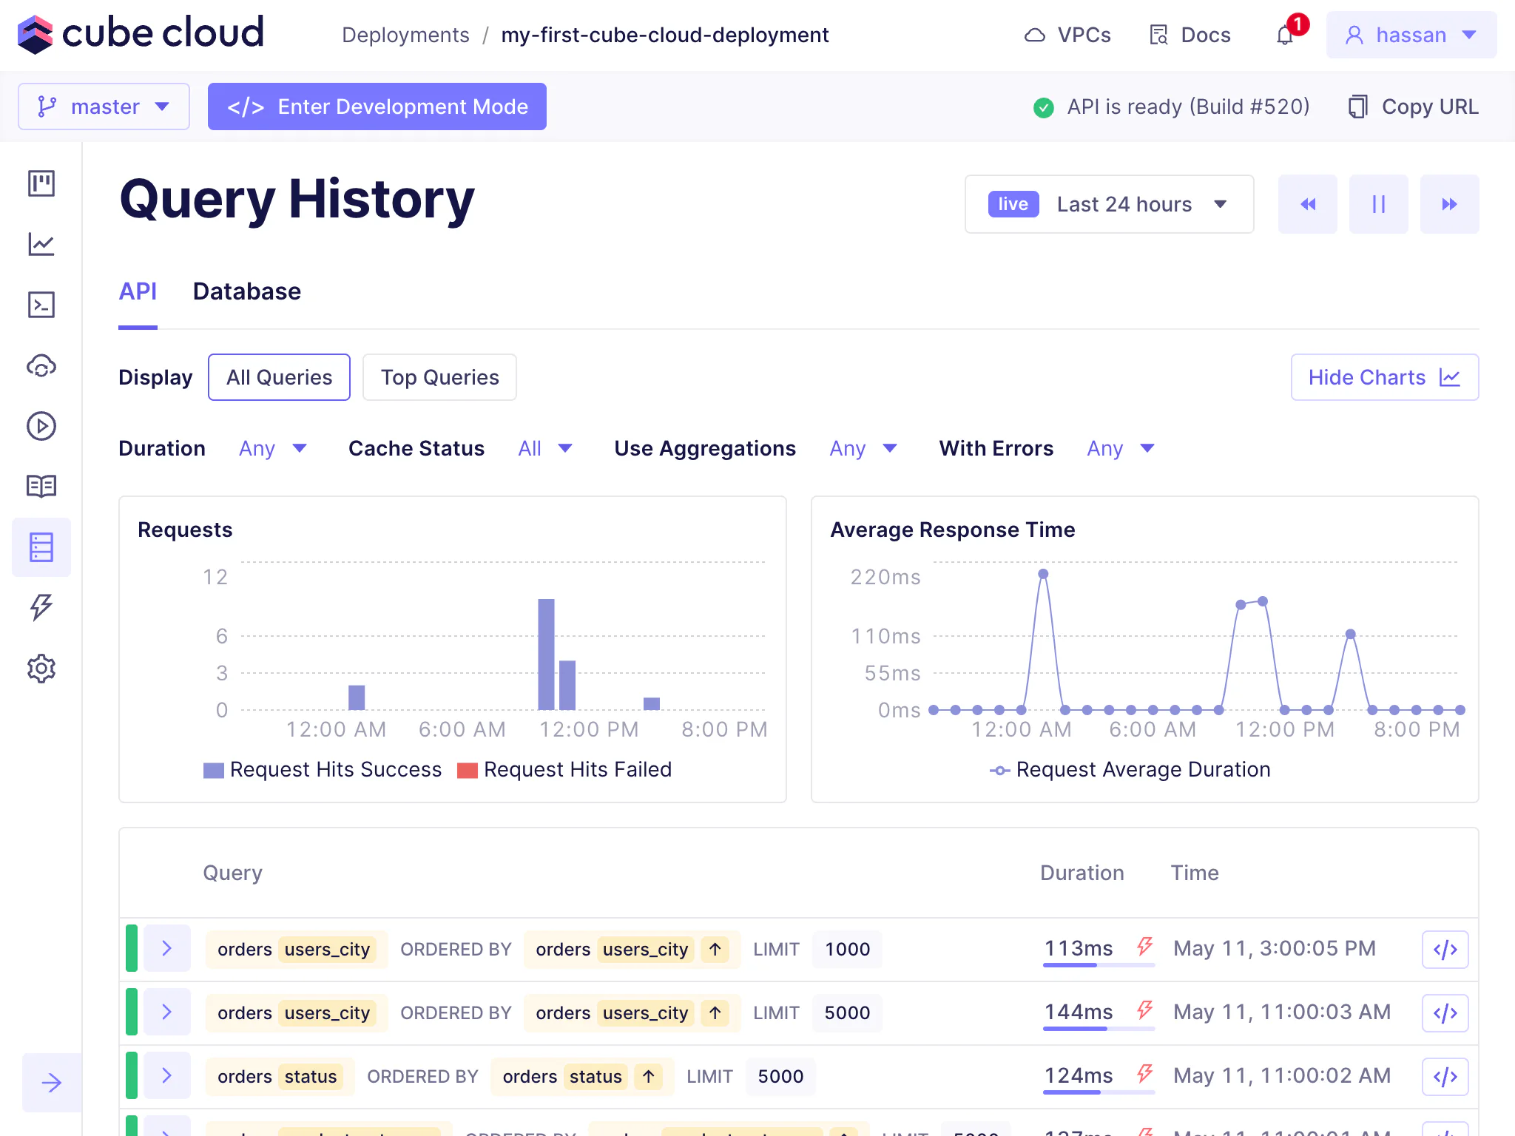Click the terminal SQL runner sidebar icon
The width and height of the screenshot is (1515, 1136).
pos(41,305)
